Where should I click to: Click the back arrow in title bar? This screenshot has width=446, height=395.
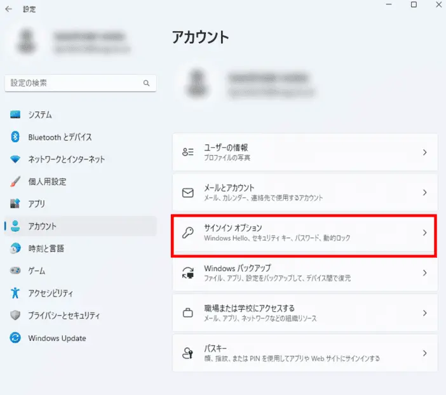pyautogui.click(x=8, y=10)
